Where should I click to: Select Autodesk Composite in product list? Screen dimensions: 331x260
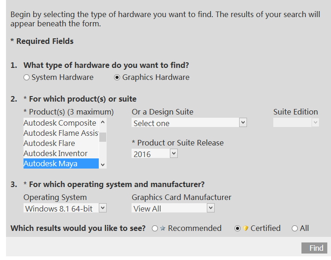pos(61,123)
